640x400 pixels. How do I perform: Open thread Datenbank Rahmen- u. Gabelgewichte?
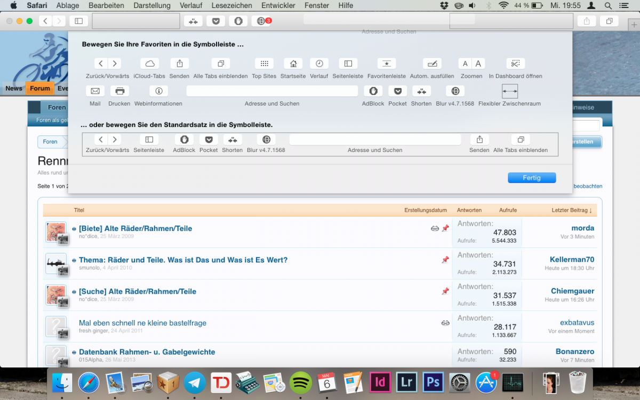pyautogui.click(x=147, y=352)
